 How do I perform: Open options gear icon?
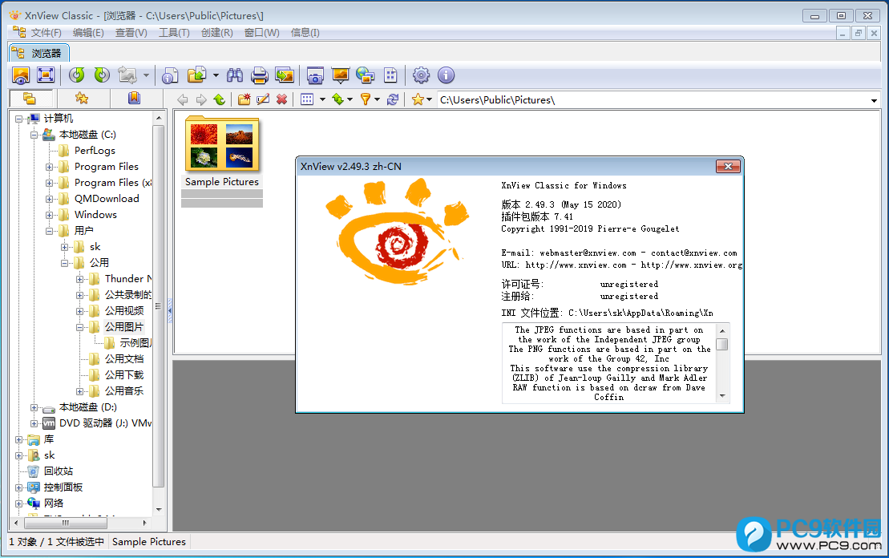(421, 75)
